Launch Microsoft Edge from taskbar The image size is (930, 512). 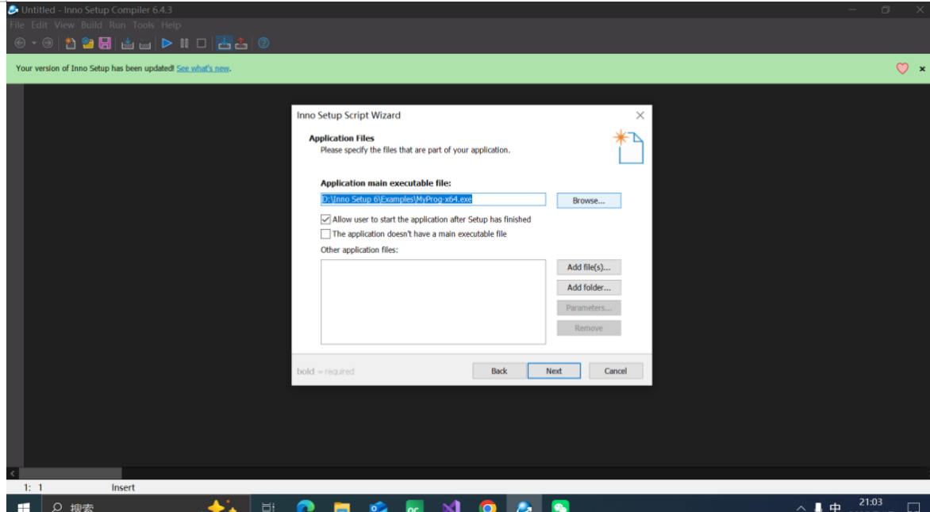pyautogui.click(x=305, y=506)
